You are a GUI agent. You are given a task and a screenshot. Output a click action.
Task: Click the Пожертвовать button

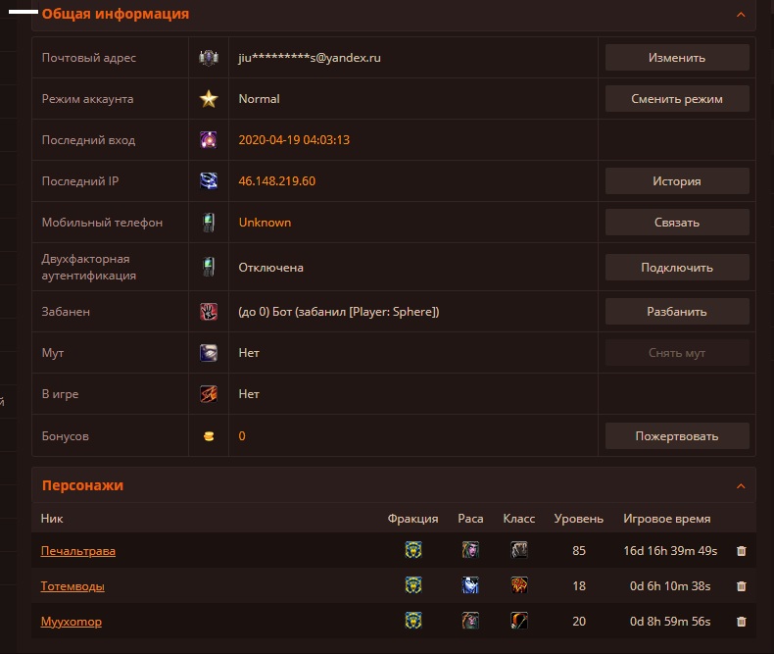(x=677, y=436)
